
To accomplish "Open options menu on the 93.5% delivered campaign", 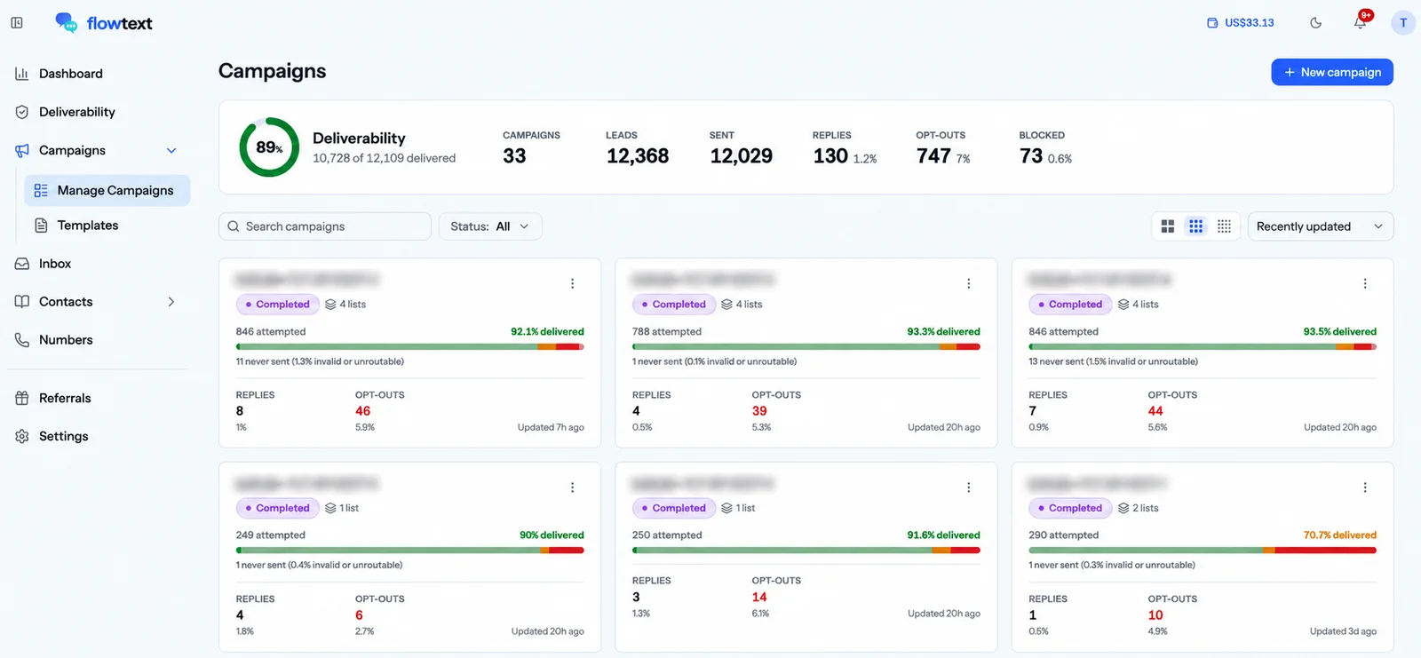I will 1365,283.
